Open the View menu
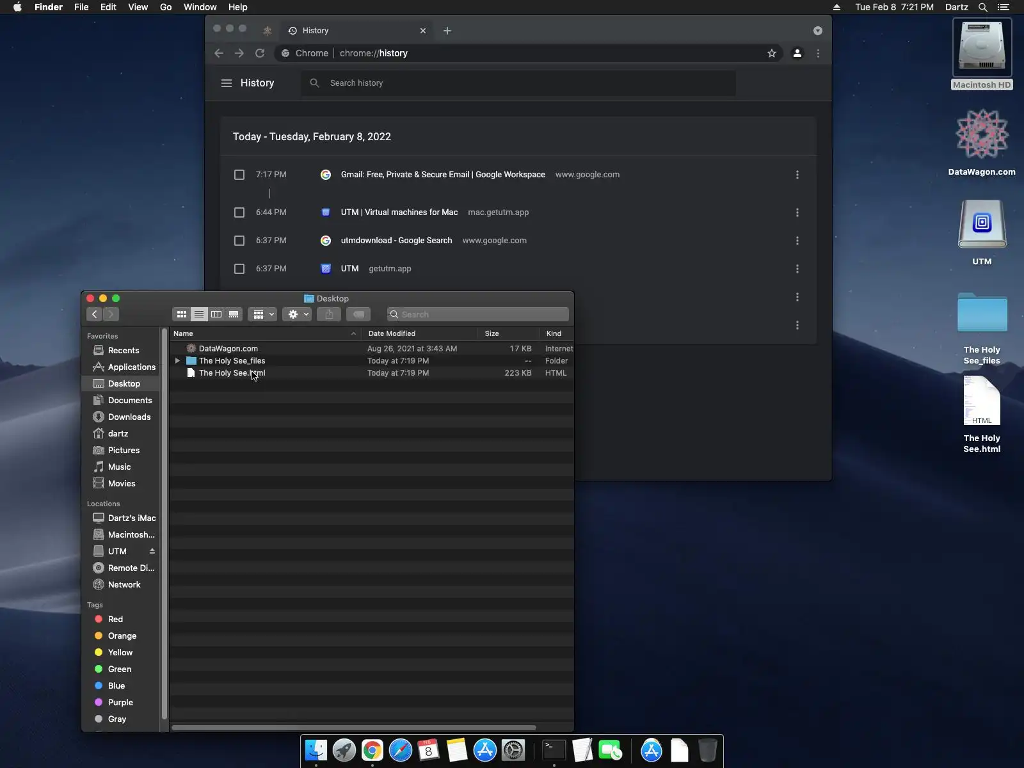This screenshot has height=768, width=1024. click(x=138, y=7)
